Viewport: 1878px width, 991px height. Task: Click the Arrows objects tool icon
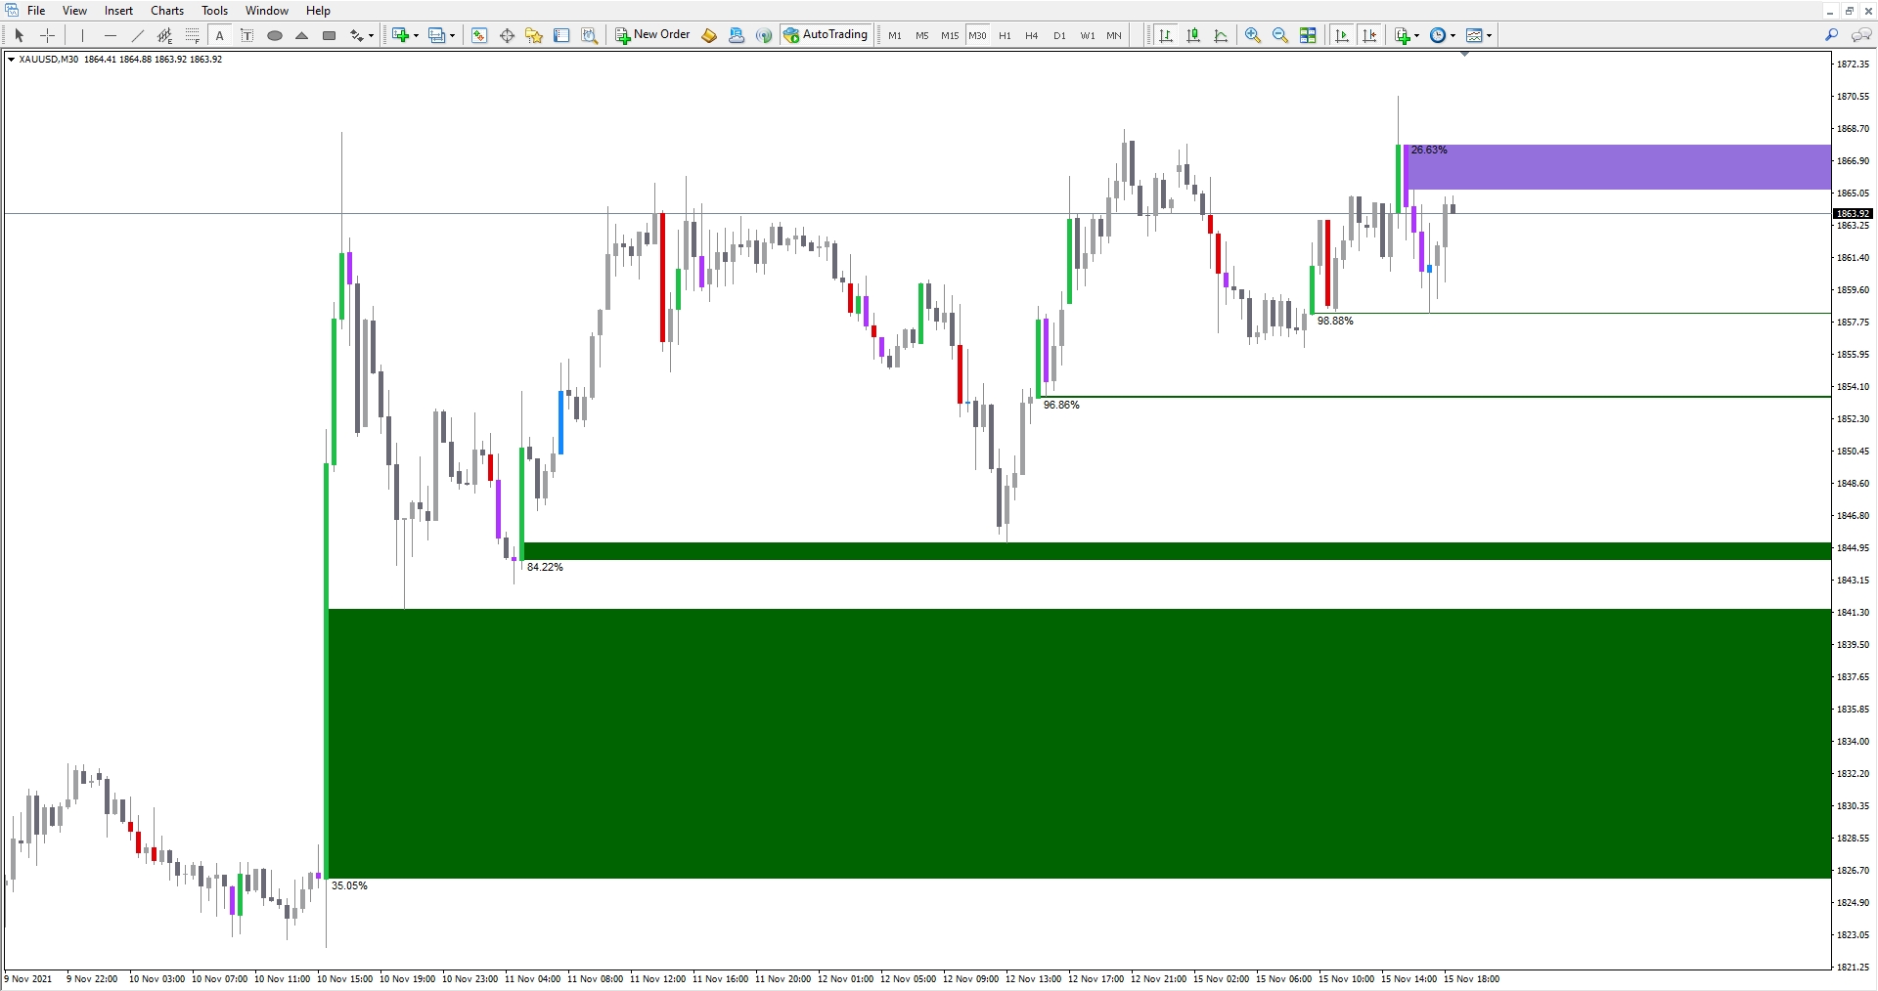pyautogui.click(x=357, y=35)
